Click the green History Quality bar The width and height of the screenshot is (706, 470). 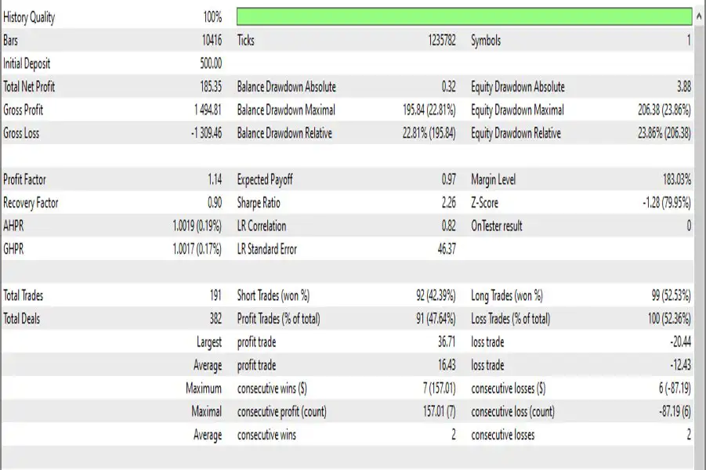464,17
